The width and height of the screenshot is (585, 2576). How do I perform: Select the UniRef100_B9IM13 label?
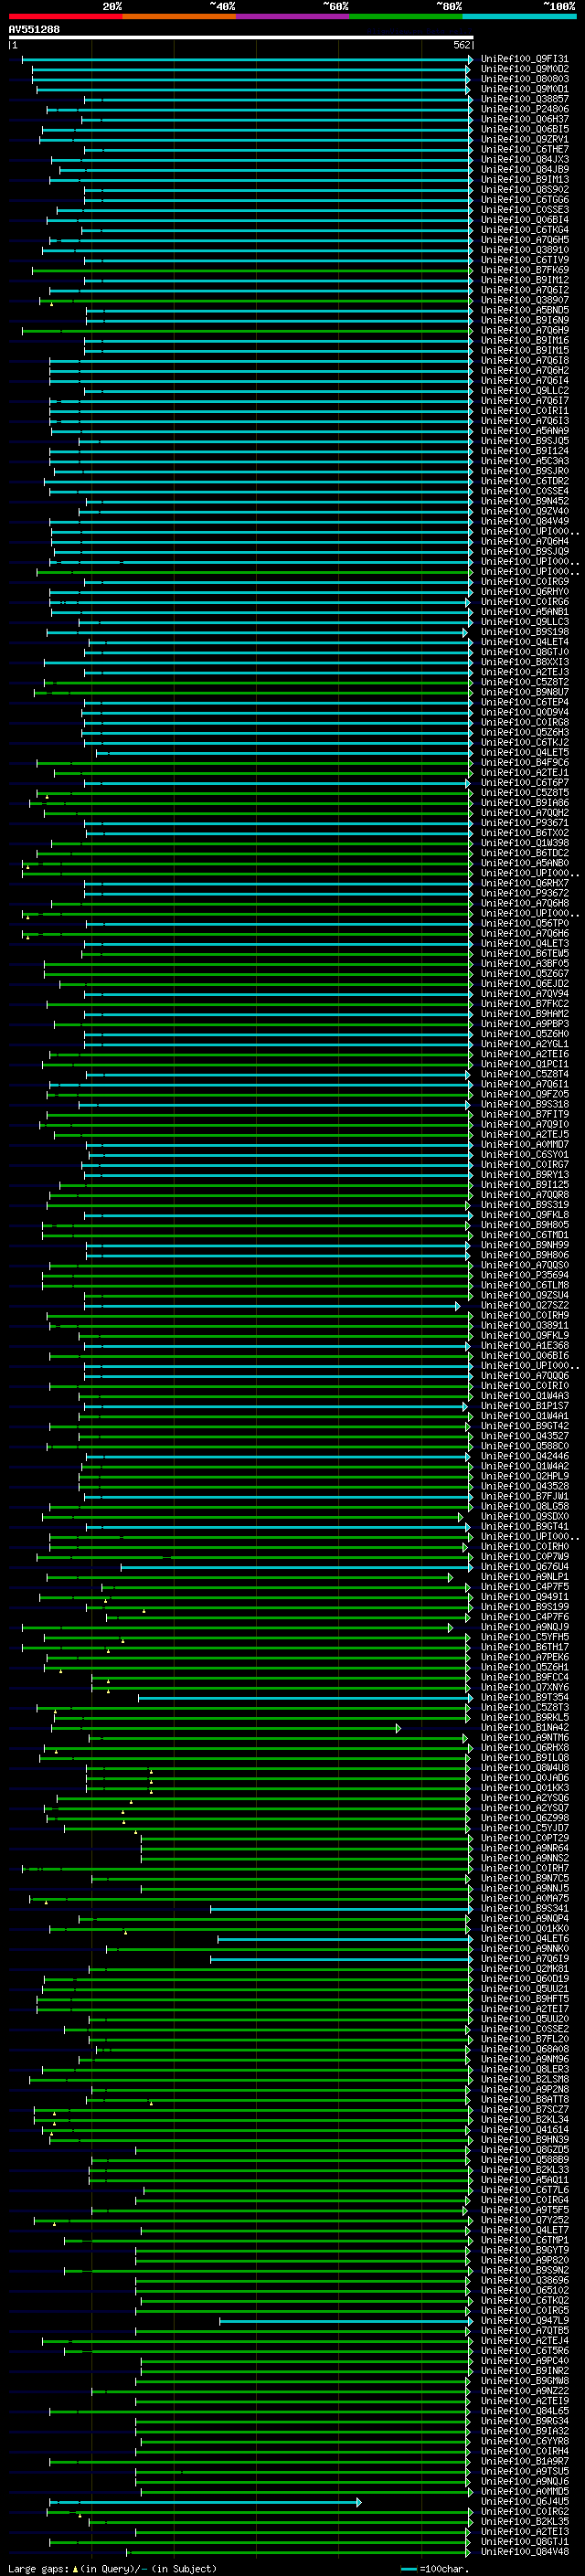pos(524,180)
